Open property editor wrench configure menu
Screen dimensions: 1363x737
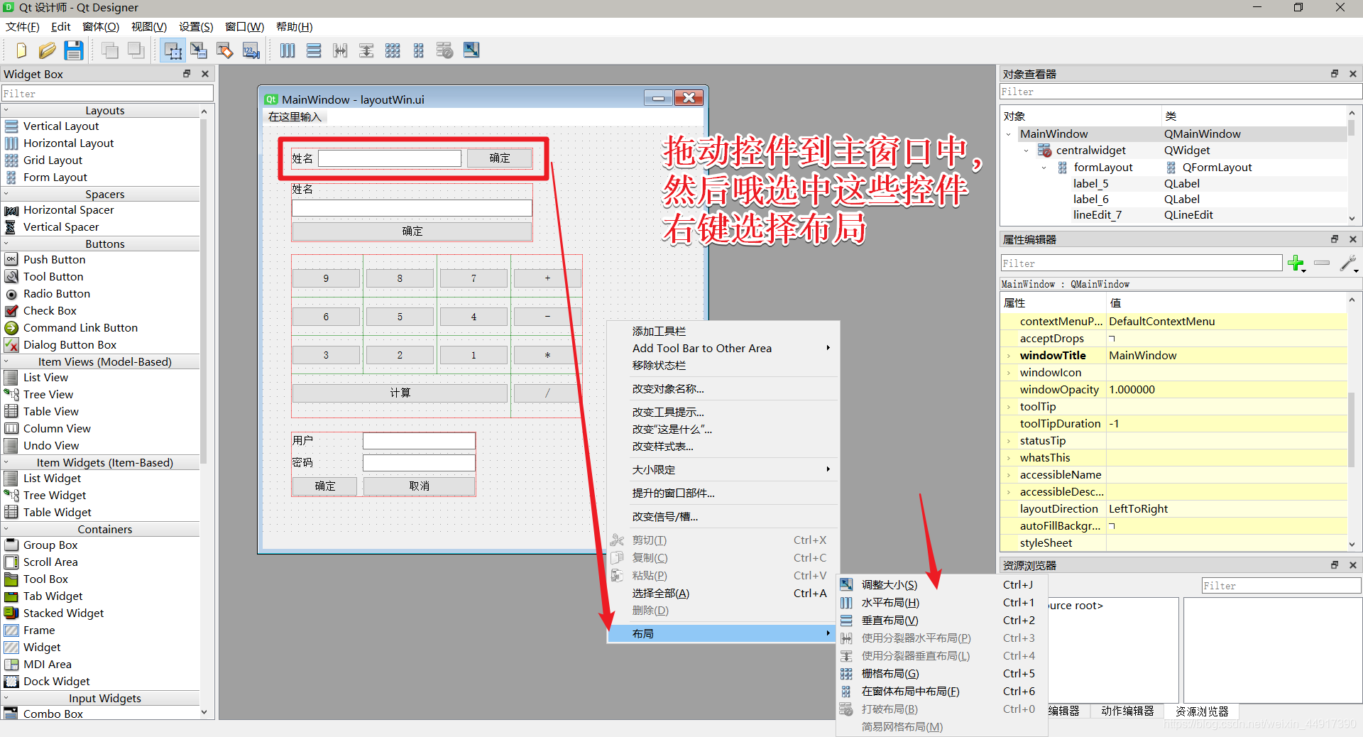coord(1349,263)
